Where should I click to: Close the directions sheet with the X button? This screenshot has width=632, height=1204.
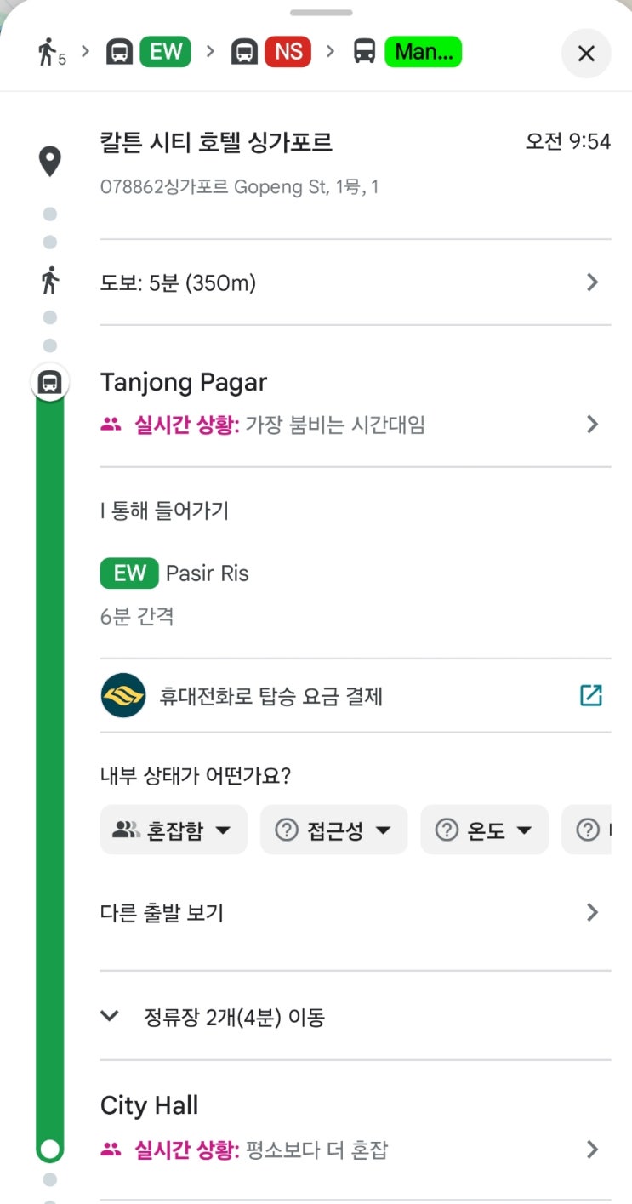[x=586, y=54]
